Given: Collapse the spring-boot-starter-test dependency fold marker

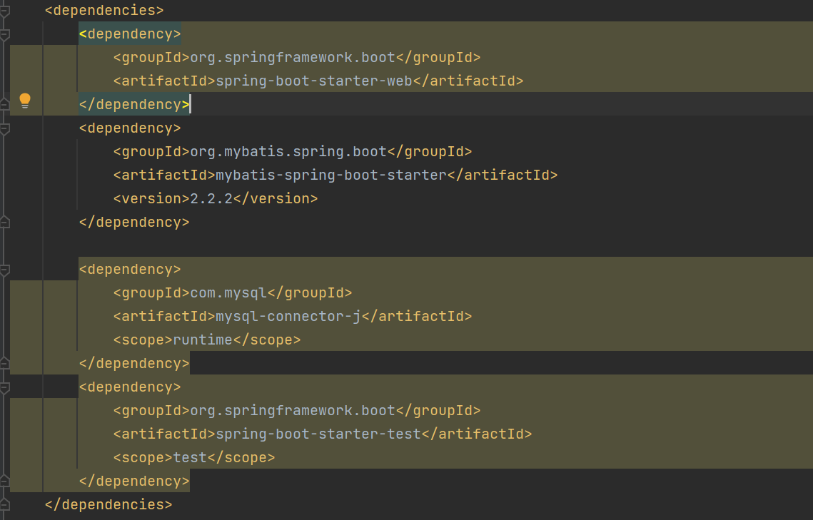Looking at the screenshot, I should click(4, 388).
